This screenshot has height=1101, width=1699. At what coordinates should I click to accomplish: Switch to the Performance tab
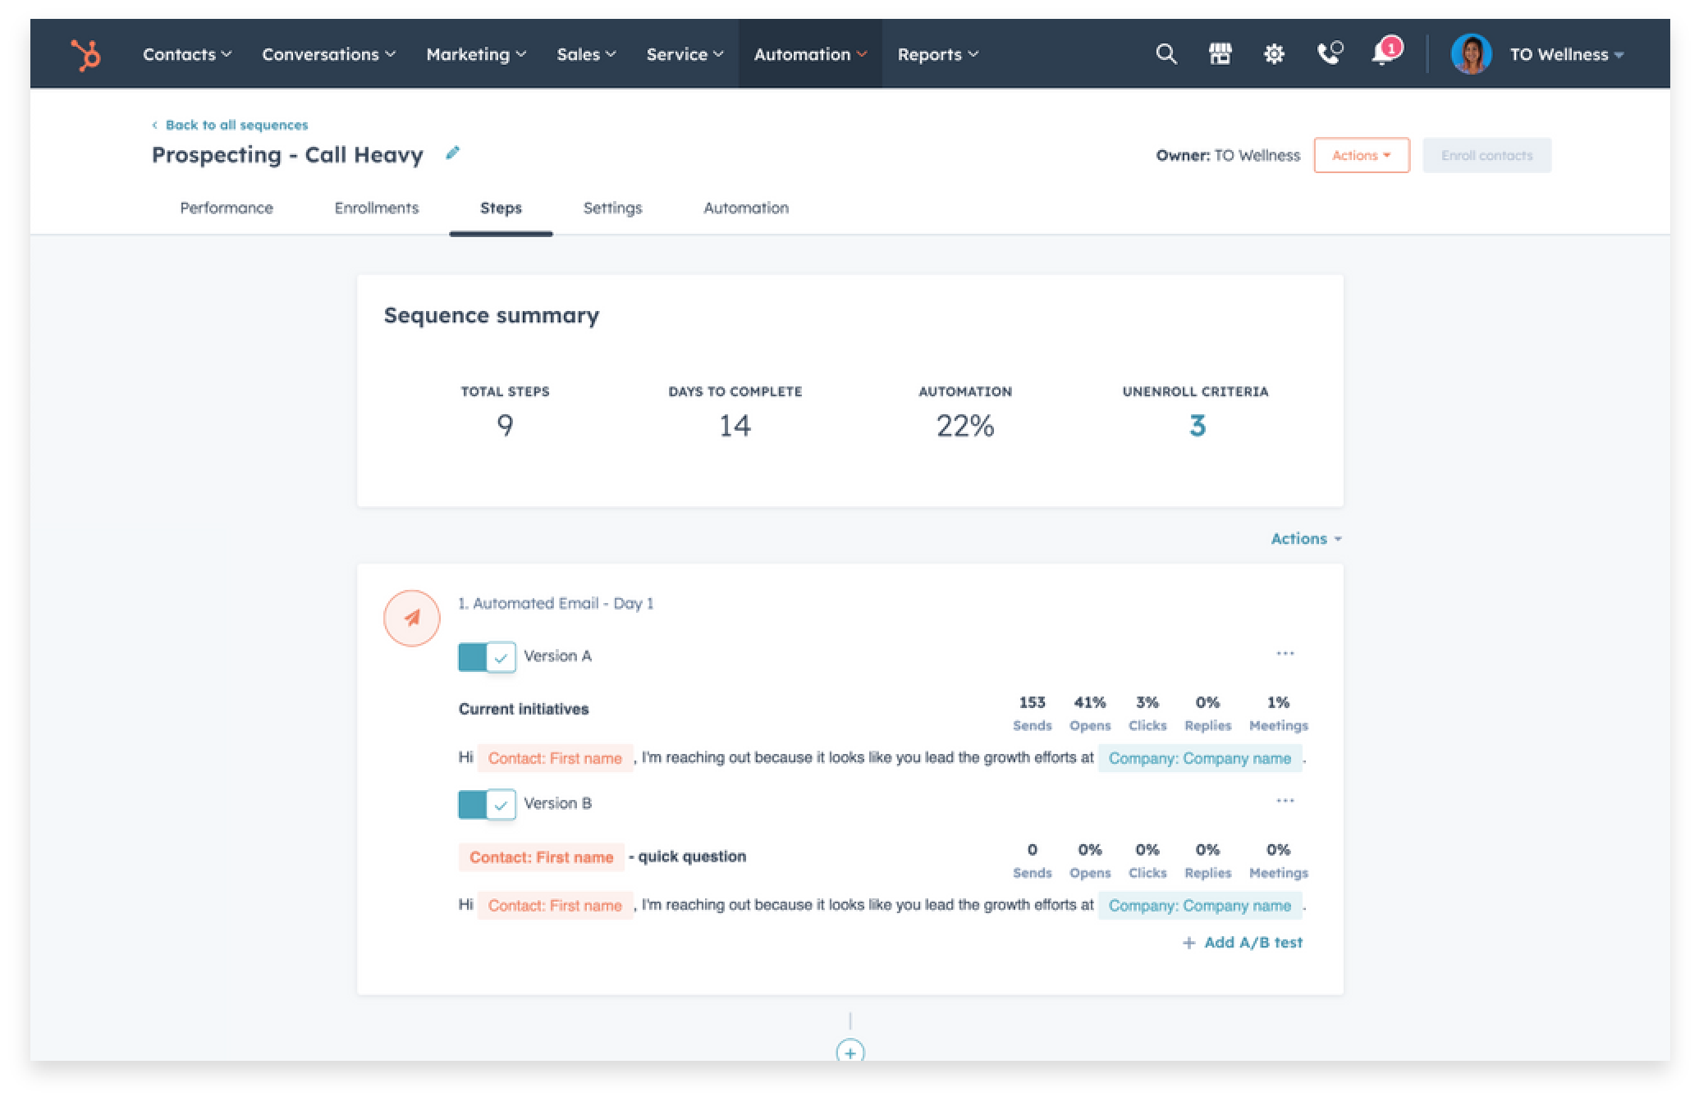[227, 208]
